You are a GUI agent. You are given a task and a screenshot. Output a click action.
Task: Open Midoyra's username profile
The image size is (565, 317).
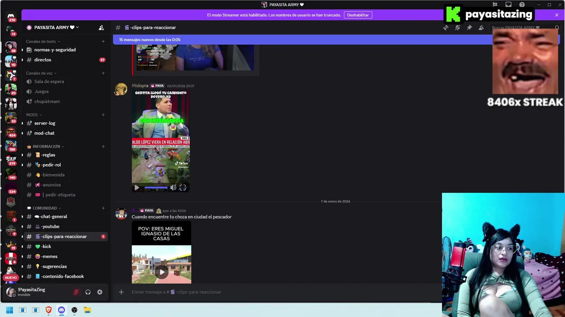click(x=140, y=85)
